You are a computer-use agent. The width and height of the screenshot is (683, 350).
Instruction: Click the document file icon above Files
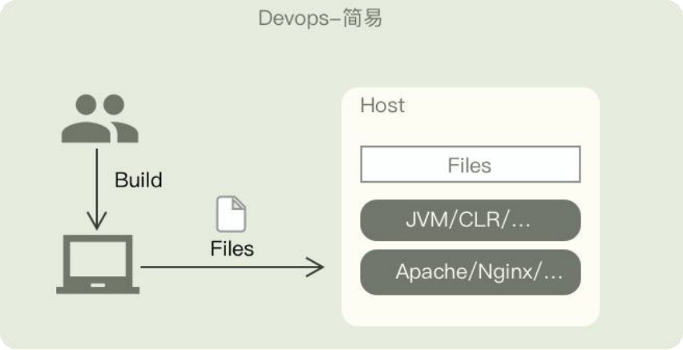click(232, 214)
